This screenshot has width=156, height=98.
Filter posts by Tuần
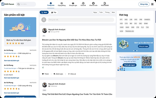[101, 12]
